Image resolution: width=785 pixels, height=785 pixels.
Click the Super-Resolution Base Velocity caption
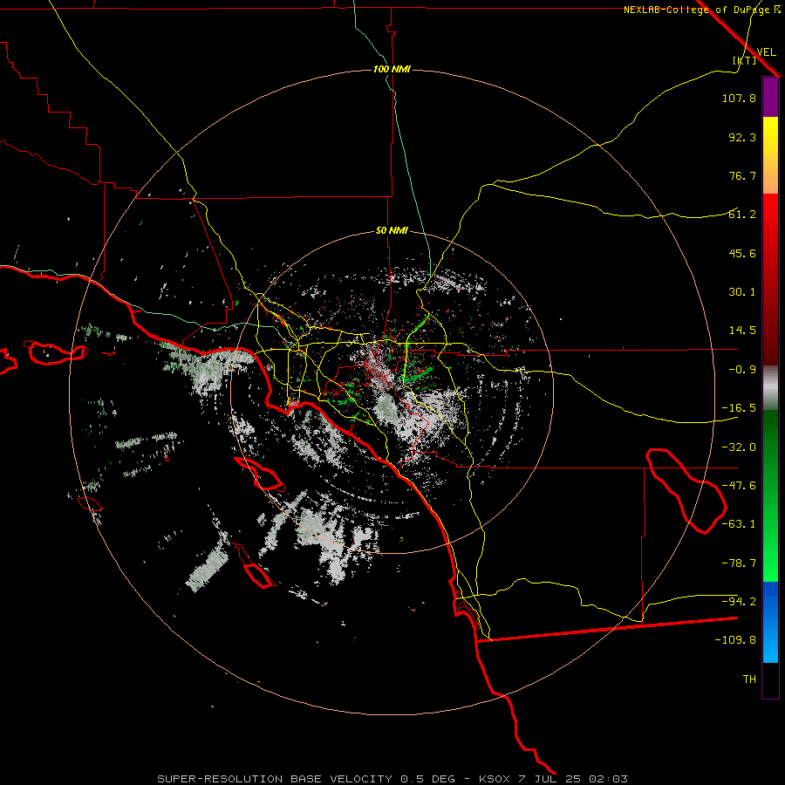click(392, 779)
